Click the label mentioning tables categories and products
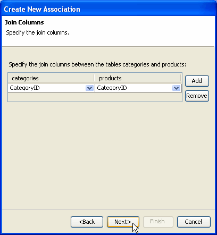Image resolution: width=217 pixels, height=235 pixels. [97, 64]
